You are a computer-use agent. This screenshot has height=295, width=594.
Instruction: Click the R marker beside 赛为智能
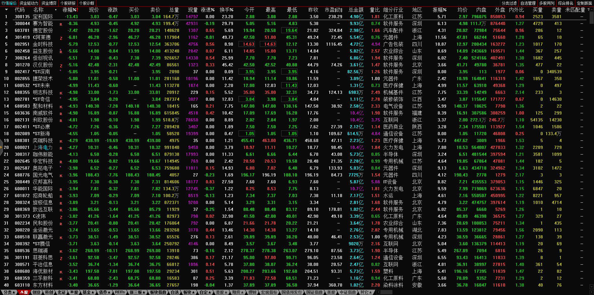(61, 24)
